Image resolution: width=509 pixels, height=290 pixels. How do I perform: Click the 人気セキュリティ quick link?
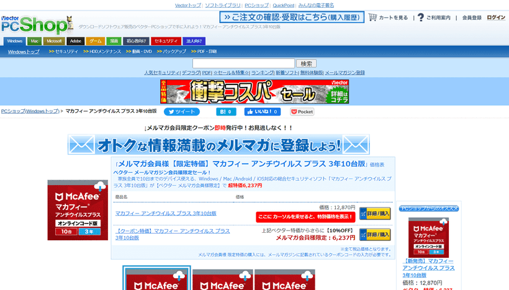(161, 73)
